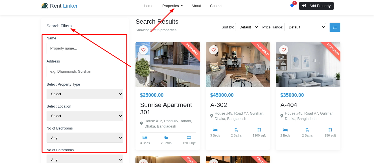The height and width of the screenshot is (163, 374).
Task: Toggle list view layout button
Action: point(335,27)
